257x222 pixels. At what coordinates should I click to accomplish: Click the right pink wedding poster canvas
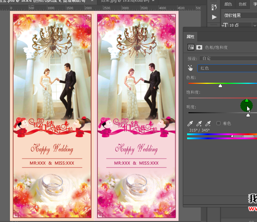coord(136,116)
